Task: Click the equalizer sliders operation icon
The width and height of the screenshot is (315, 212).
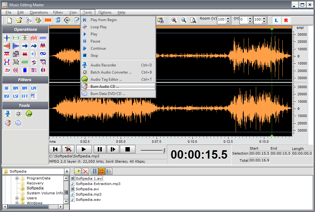Action: pos(34,70)
